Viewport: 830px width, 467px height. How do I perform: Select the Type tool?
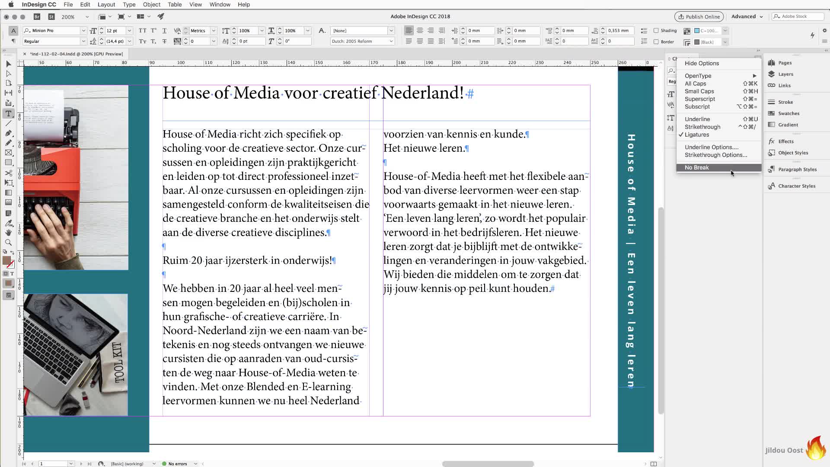point(8,113)
